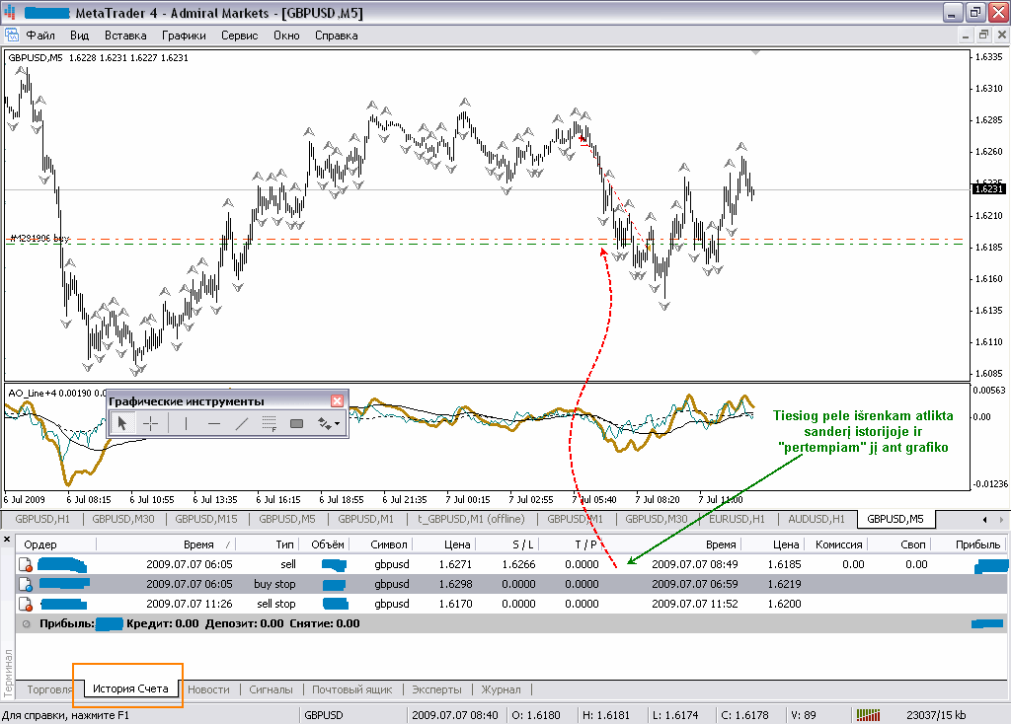Open the Графики menu
The height and width of the screenshot is (724, 1011).
pos(184,36)
